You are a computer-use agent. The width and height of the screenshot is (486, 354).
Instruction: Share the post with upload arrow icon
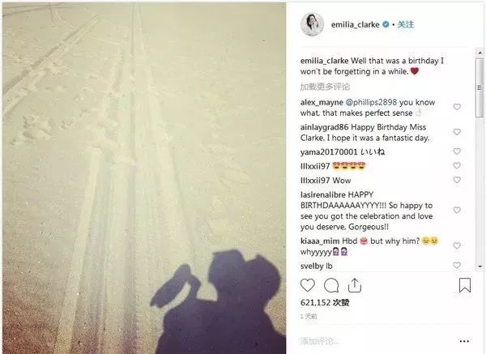(x=355, y=285)
